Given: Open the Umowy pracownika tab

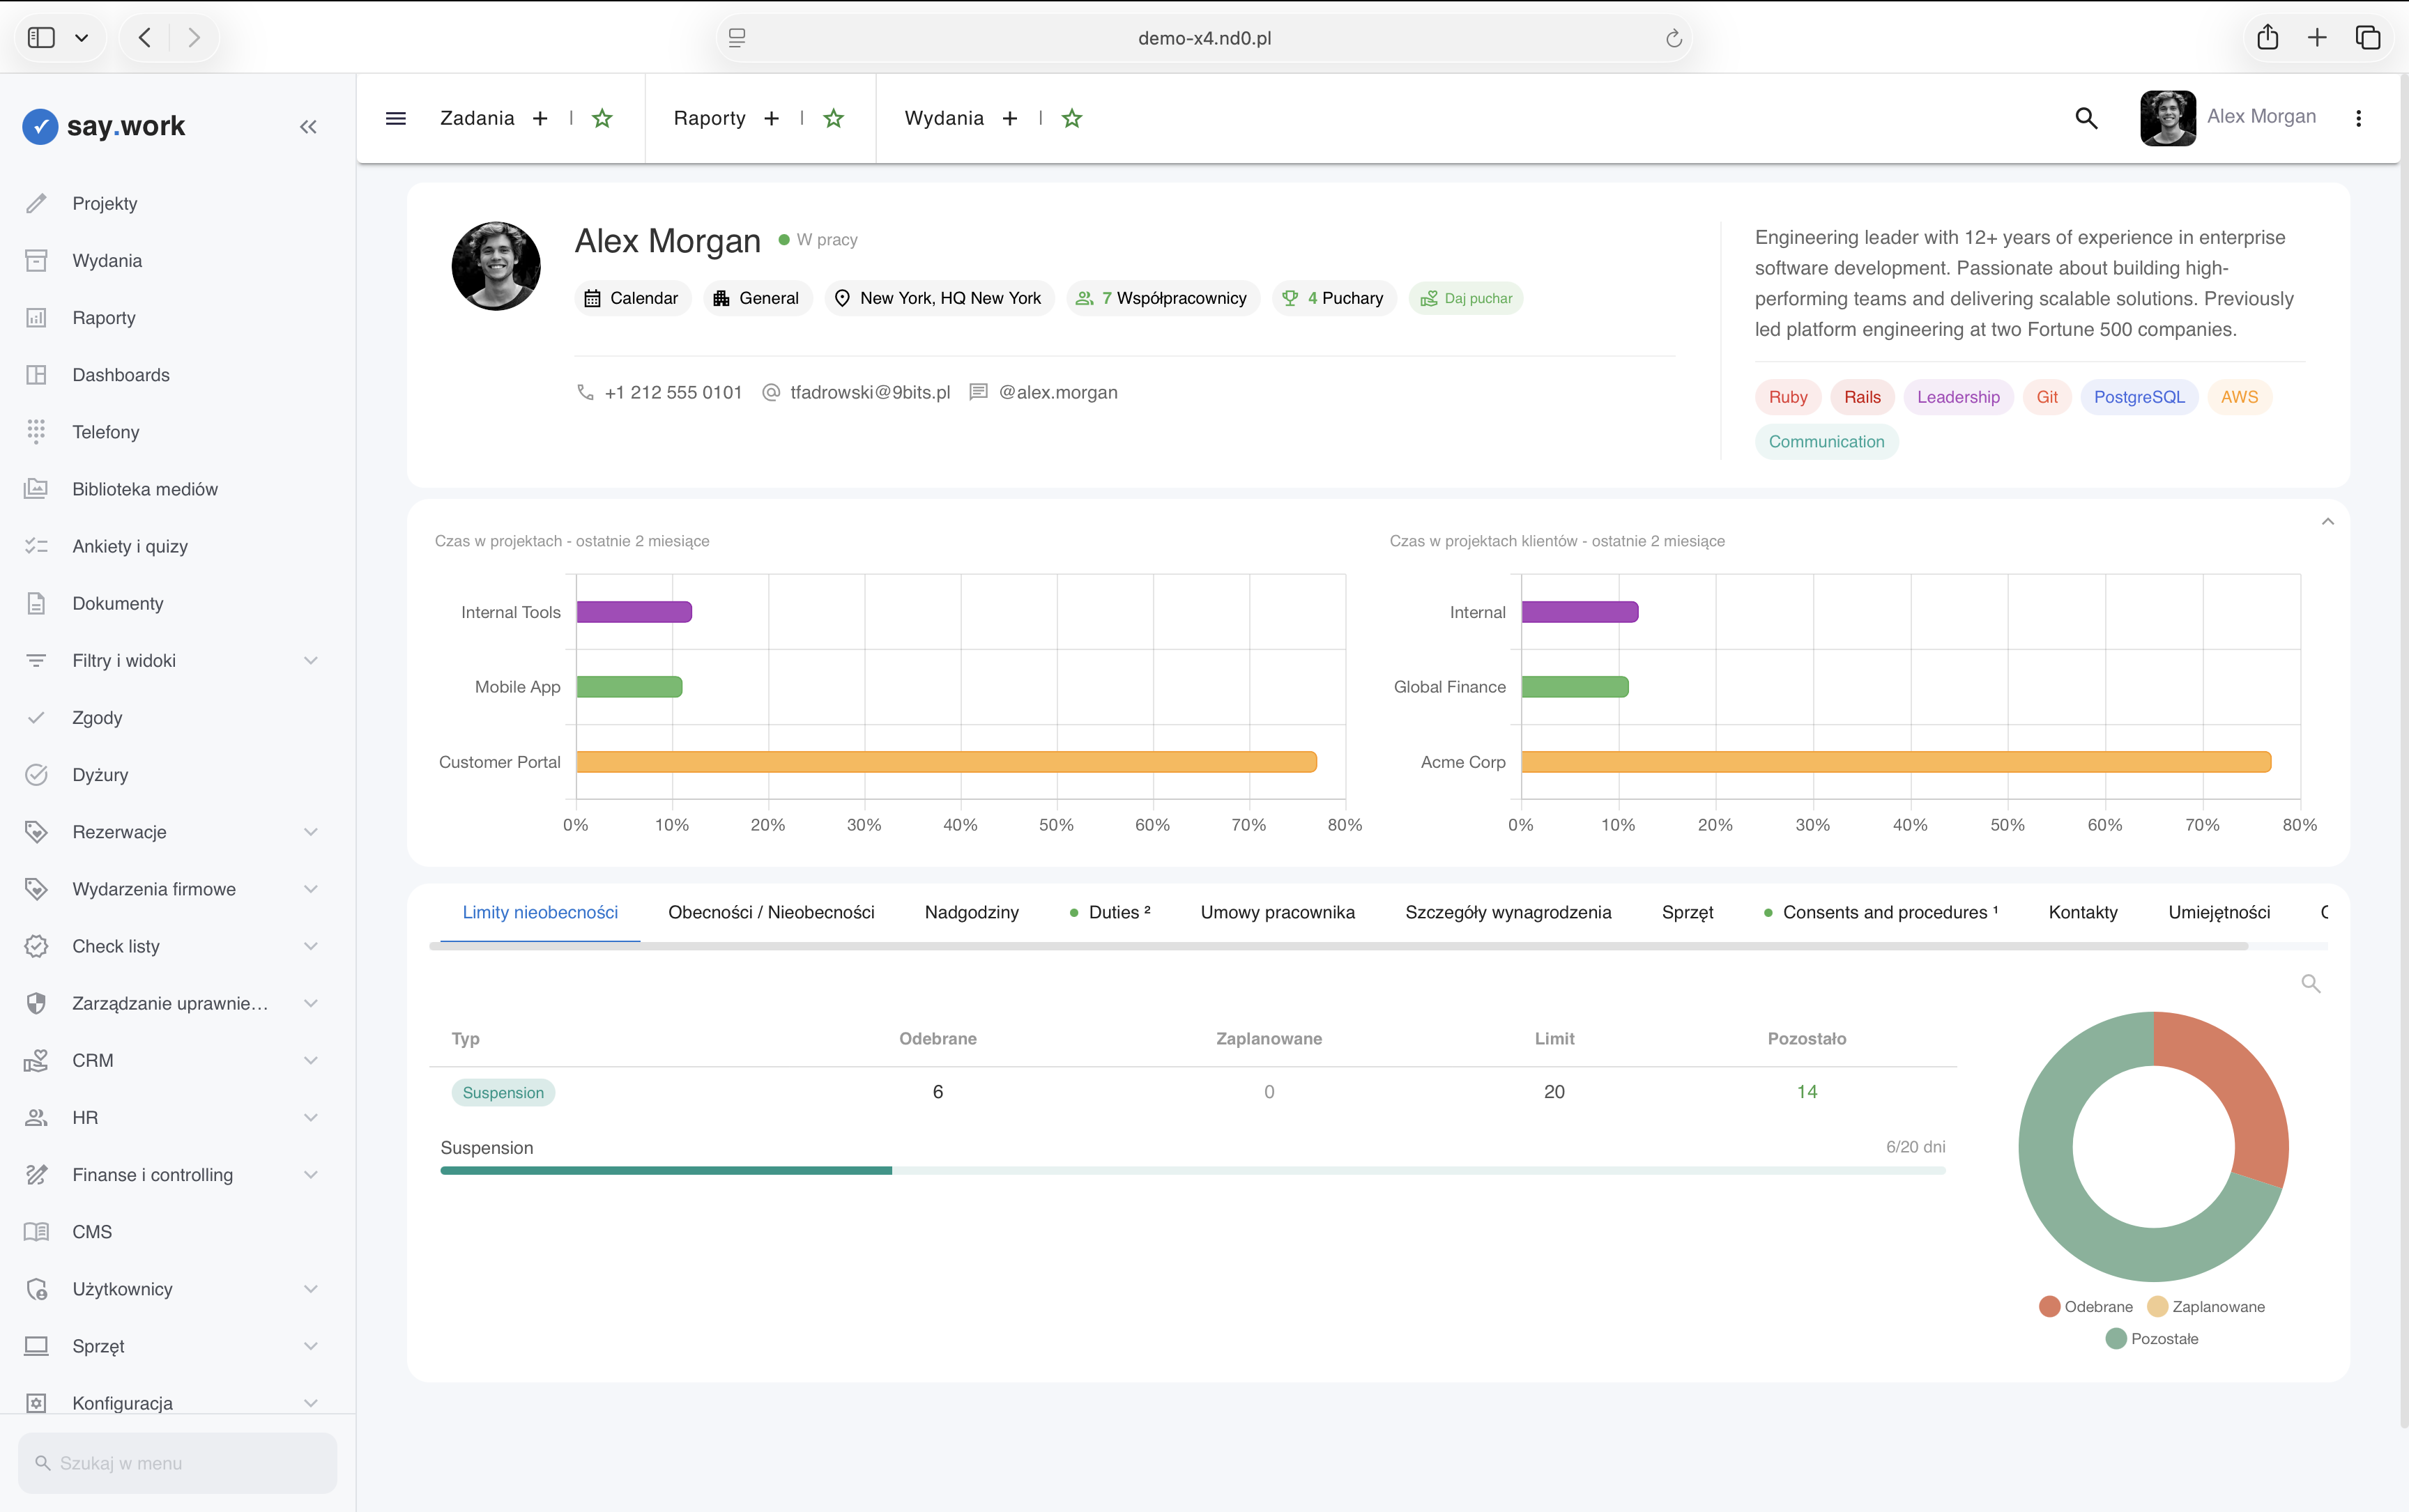Looking at the screenshot, I should click(x=1278, y=912).
